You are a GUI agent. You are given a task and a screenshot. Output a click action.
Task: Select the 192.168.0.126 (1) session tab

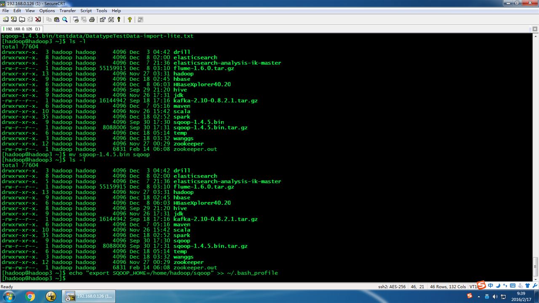tap(22, 29)
